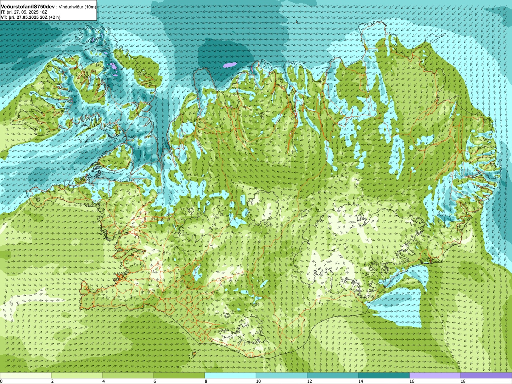
Task: Click the turquoise 10–12 legend swatch
Action: pos(282,376)
